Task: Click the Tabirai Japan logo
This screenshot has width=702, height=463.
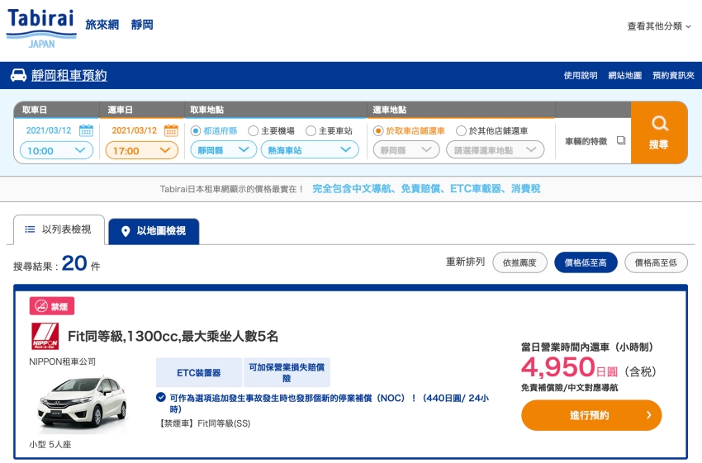Action: click(41, 28)
